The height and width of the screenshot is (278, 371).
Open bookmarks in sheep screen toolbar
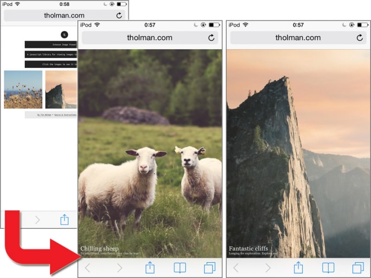click(x=180, y=268)
